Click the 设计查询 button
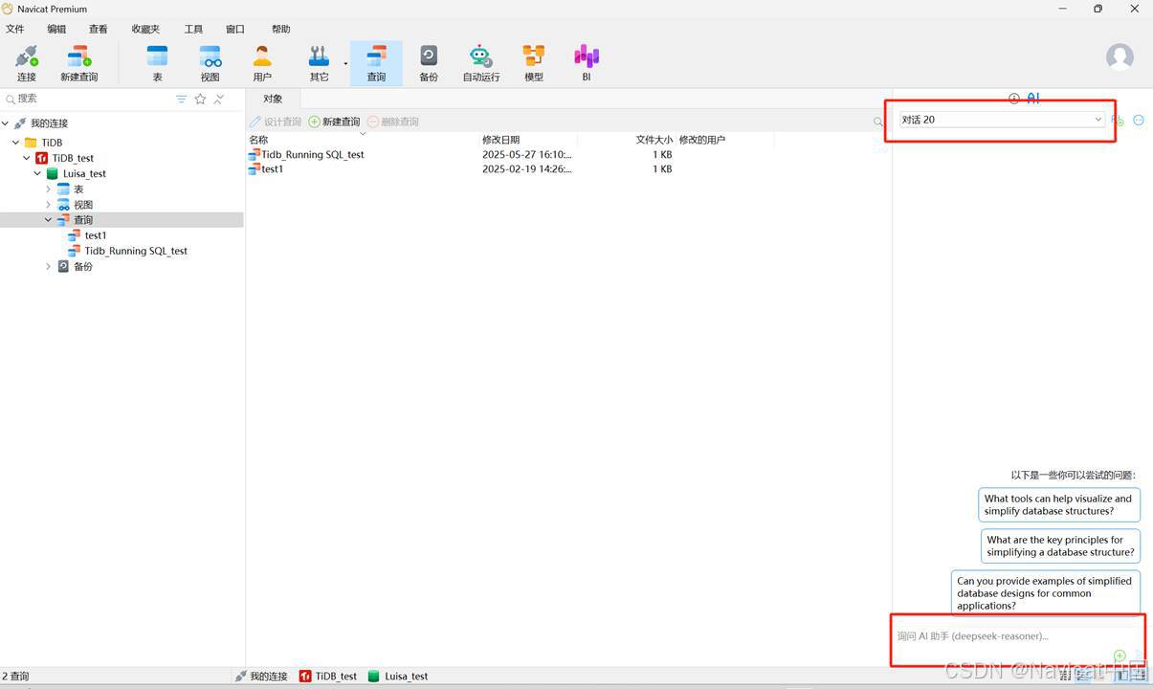 pos(276,122)
